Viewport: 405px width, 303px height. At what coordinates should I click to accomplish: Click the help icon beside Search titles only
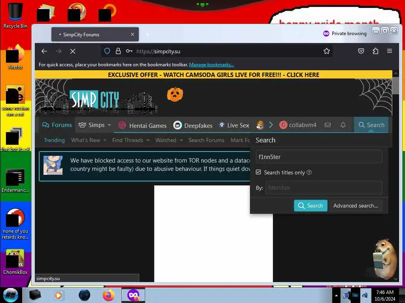click(309, 172)
